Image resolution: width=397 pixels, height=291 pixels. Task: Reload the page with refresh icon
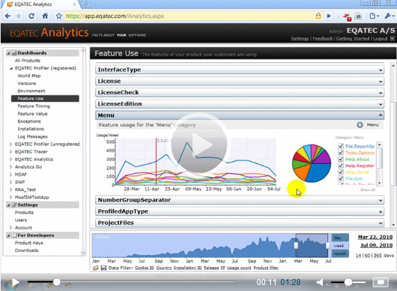31,16
